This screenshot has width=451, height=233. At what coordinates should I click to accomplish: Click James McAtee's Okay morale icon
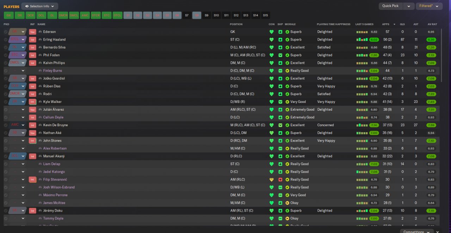point(287,203)
